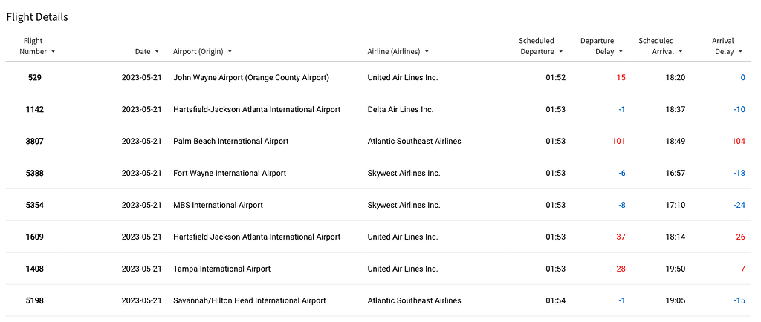Click the Flight Details table title
Viewport: 761px width, 322px height.
[x=37, y=16]
